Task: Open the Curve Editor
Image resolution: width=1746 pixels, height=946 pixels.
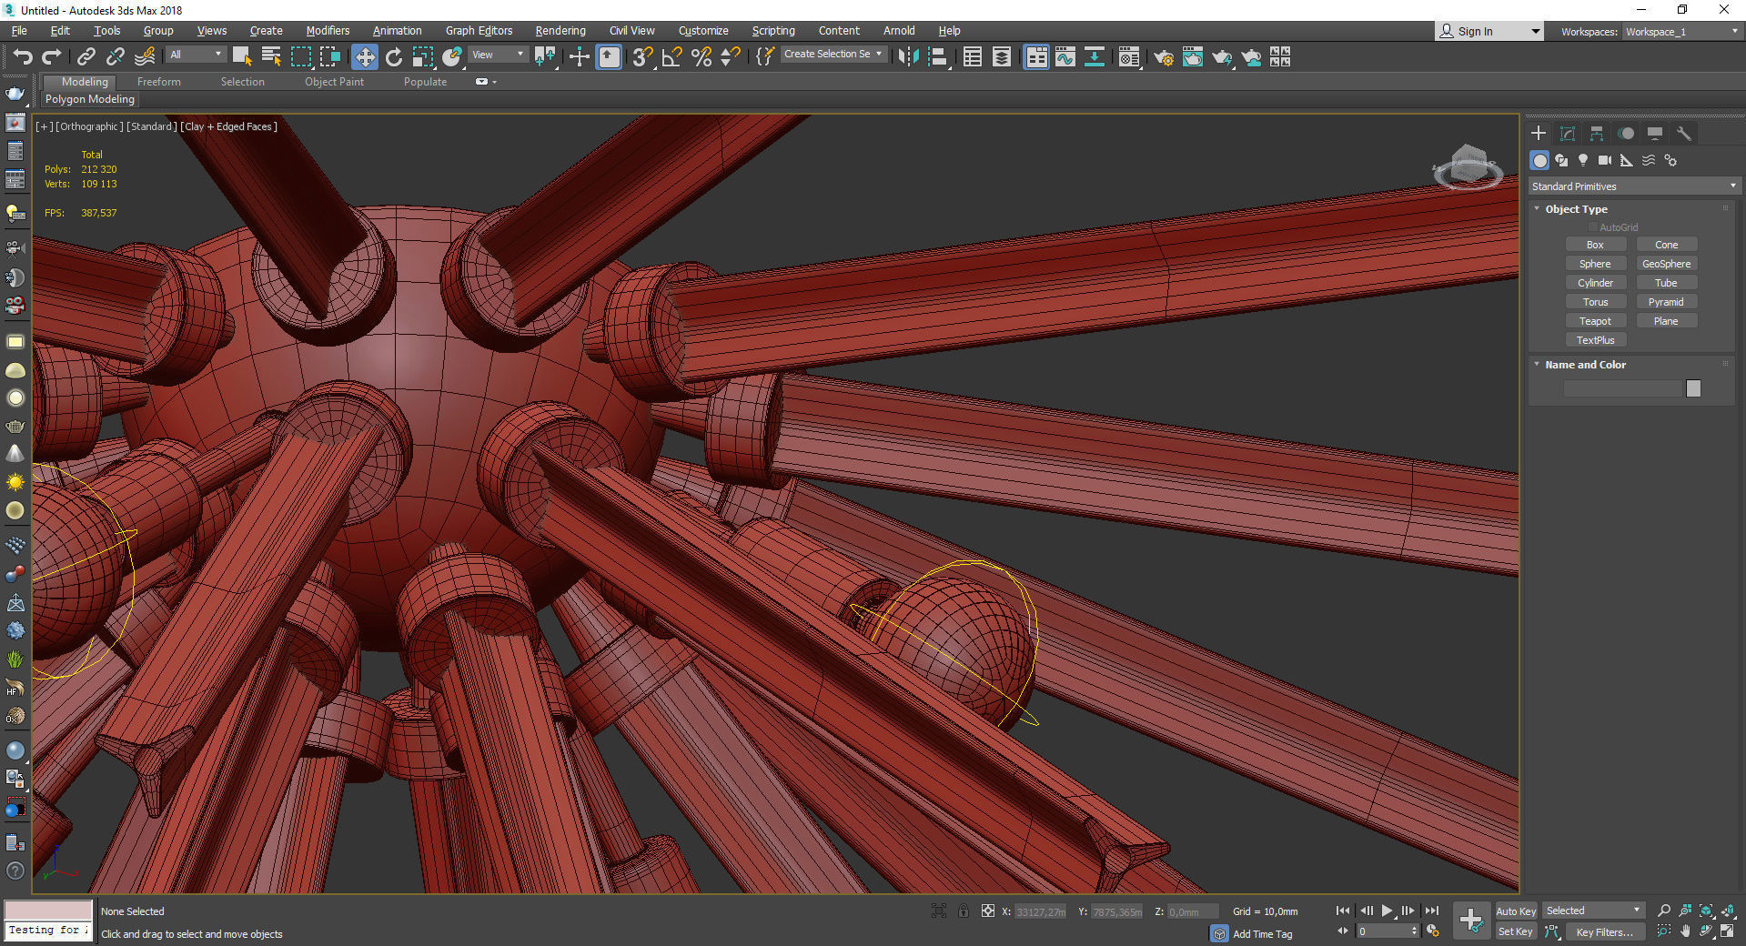Action: pyautogui.click(x=1065, y=57)
